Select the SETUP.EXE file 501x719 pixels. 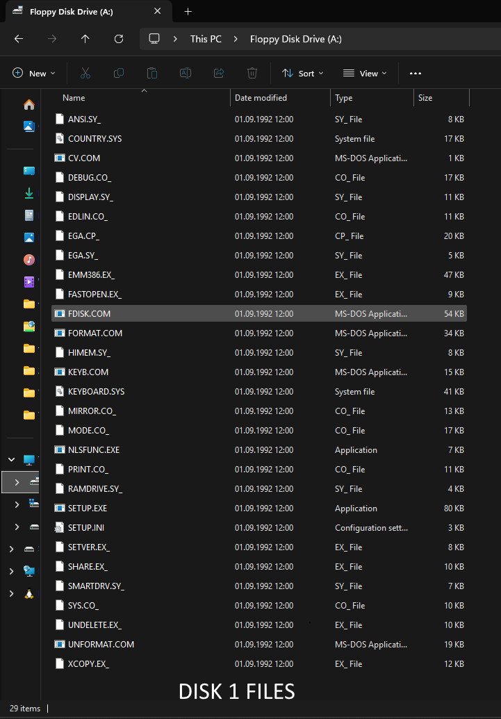pos(259,508)
